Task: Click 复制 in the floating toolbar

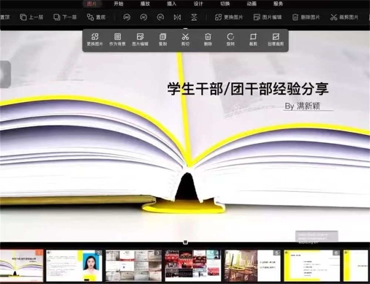Action: tap(162, 40)
